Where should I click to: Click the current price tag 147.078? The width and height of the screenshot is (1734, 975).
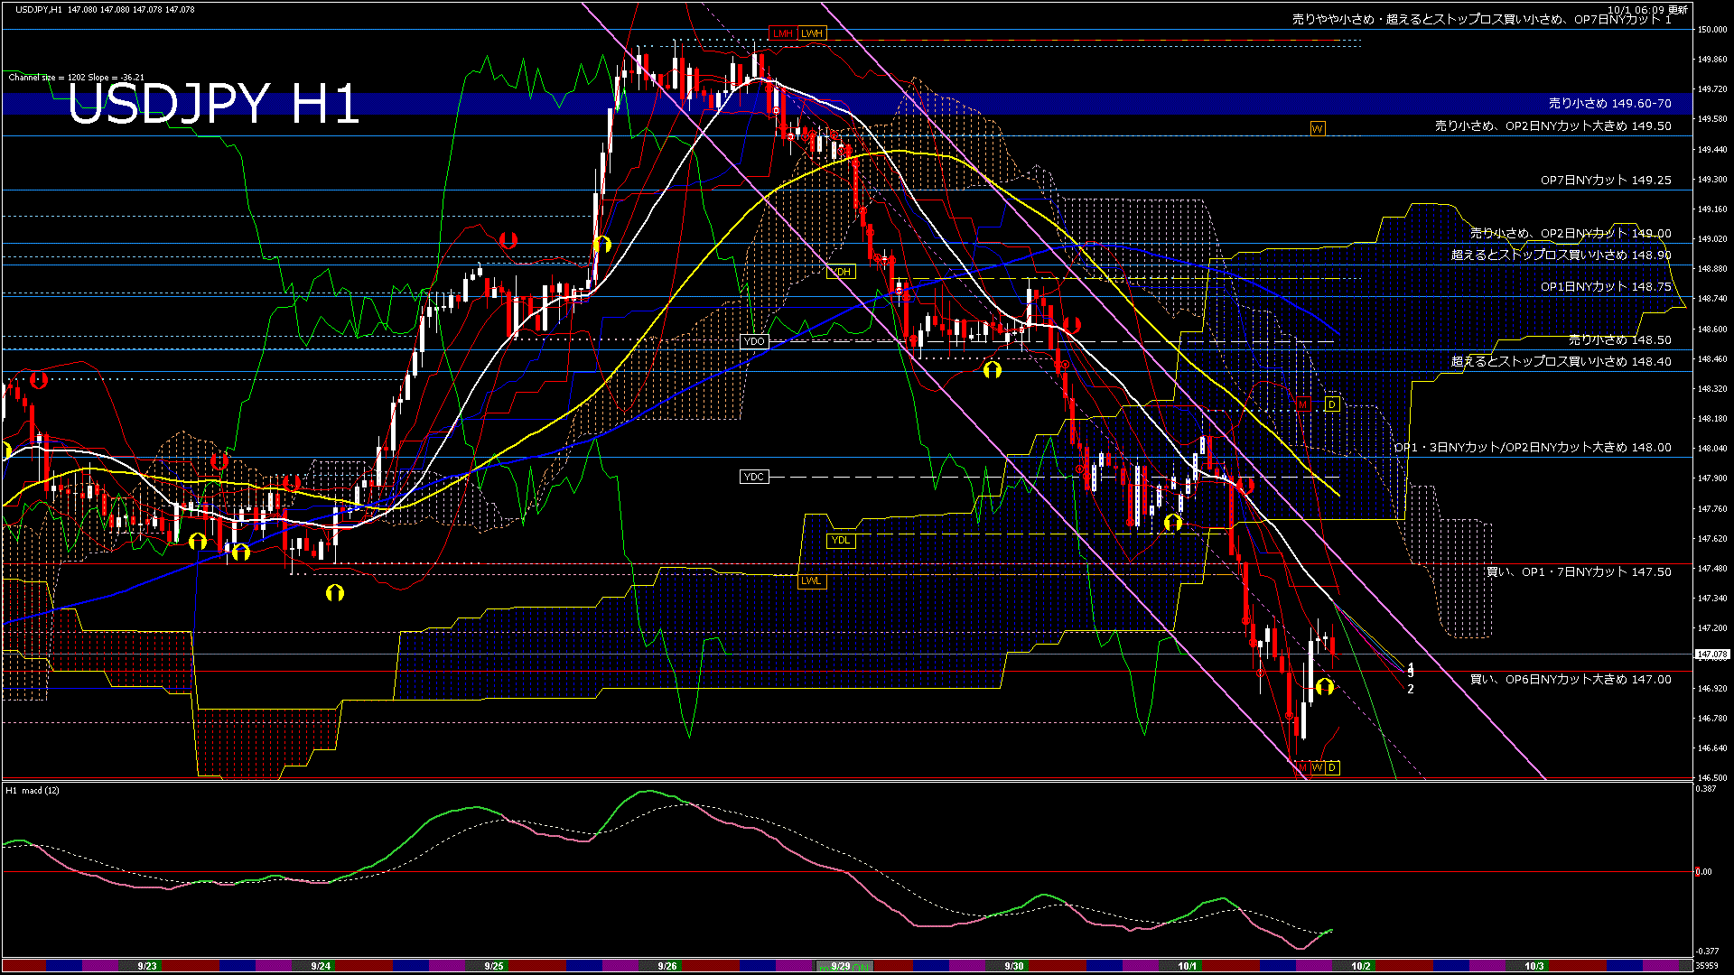tap(1712, 655)
